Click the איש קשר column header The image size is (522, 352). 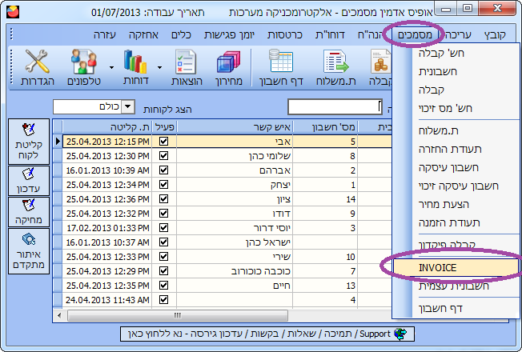coord(235,126)
